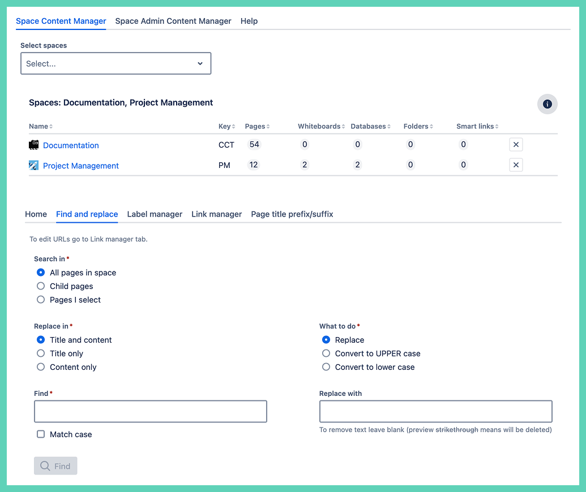
Task: Click the info icon beside spaces heading
Action: (547, 104)
